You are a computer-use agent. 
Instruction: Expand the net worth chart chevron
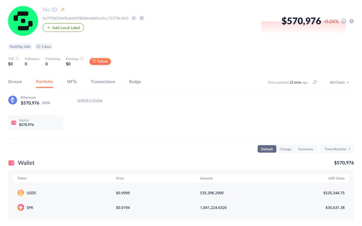344,21
